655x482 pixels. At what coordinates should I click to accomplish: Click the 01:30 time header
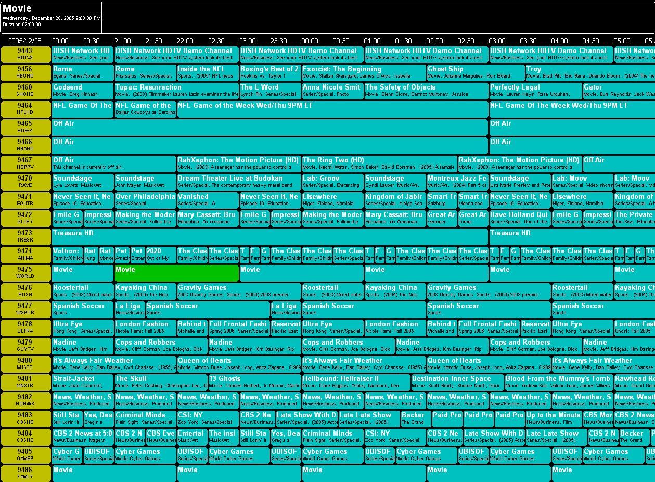(403, 41)
